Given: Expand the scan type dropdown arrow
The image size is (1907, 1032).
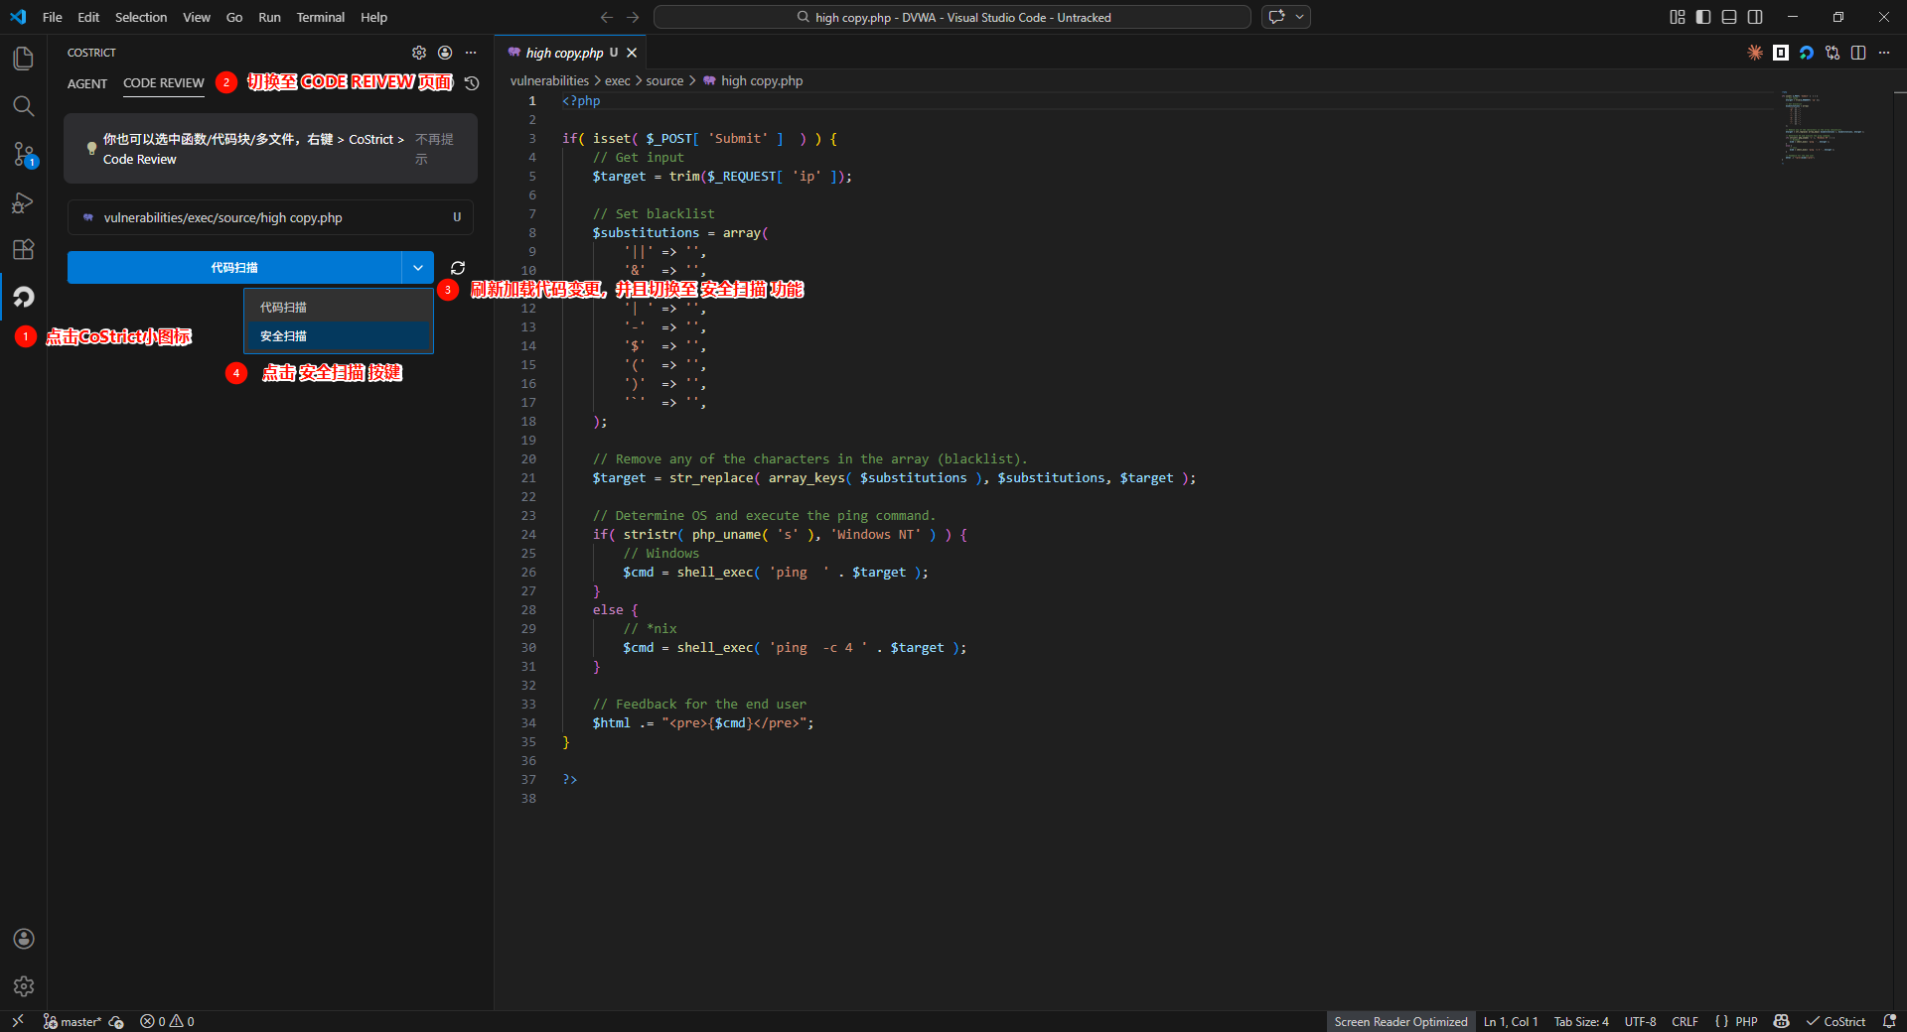Looking at the screenshot, I should 418,268.
